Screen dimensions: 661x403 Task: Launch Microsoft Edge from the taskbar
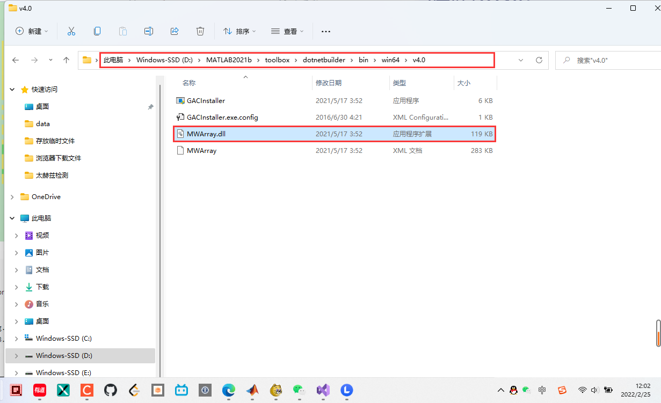[229, 390]
